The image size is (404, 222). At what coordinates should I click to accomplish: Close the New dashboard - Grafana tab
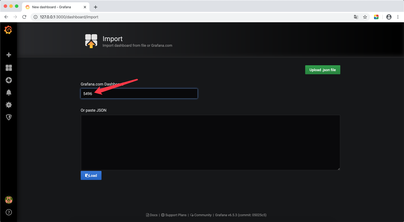[x=85, y=7]
